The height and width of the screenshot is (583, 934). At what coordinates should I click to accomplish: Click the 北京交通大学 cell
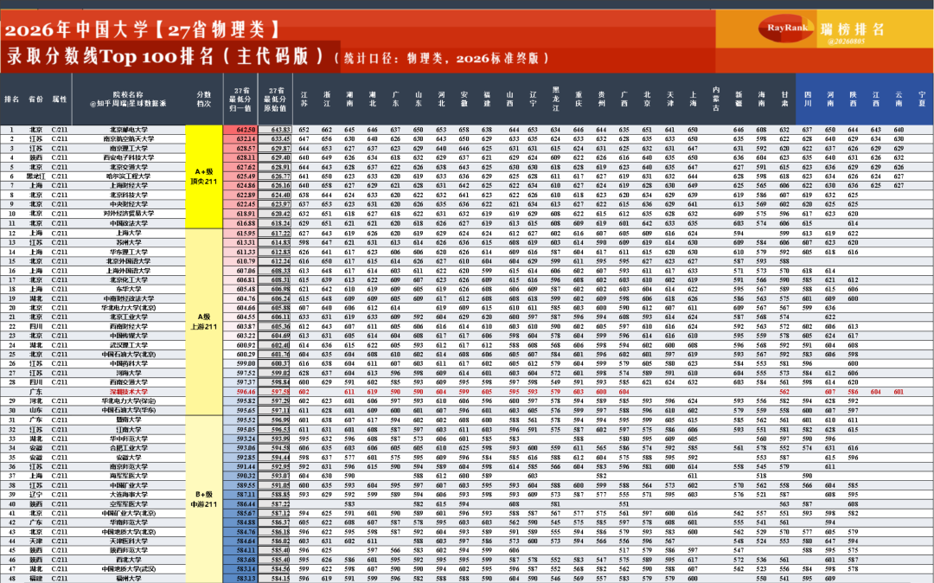click(x=129, y=167)
